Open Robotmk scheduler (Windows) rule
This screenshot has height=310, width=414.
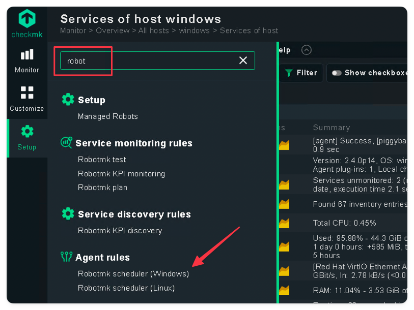point(133,274)
